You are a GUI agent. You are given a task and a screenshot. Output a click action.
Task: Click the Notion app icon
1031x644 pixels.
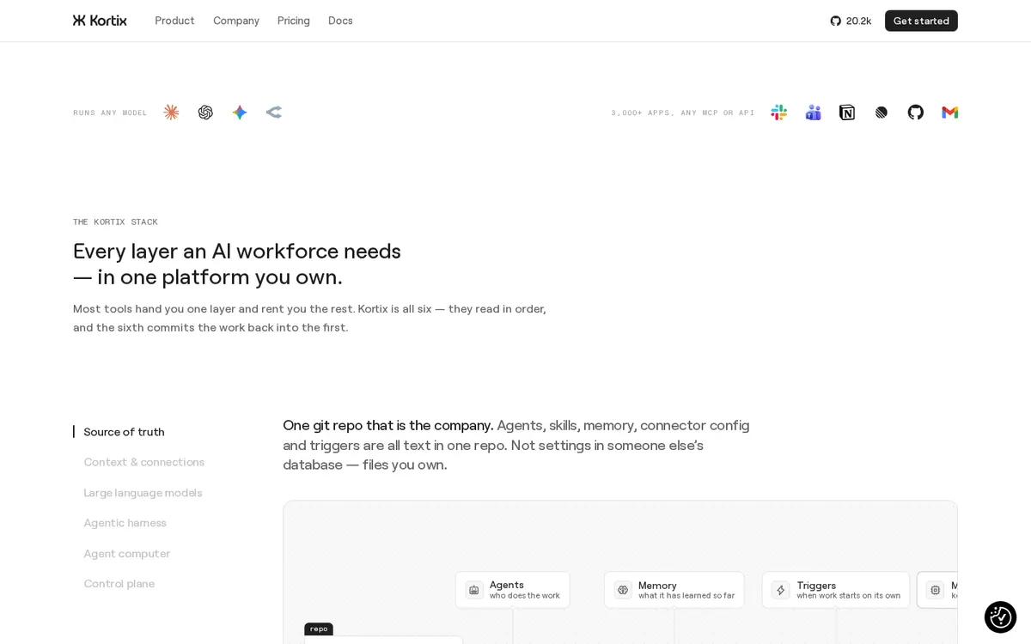tap(847, 112)
